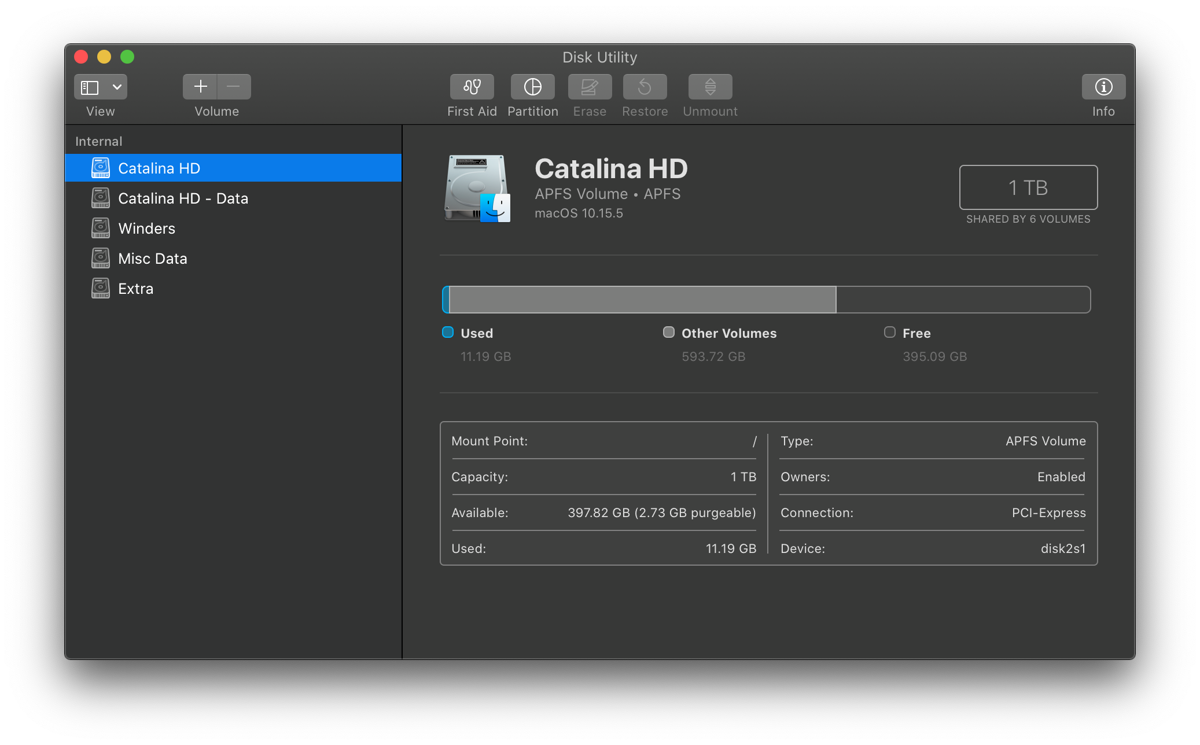Select Misc Data in the sidebar

152,259
